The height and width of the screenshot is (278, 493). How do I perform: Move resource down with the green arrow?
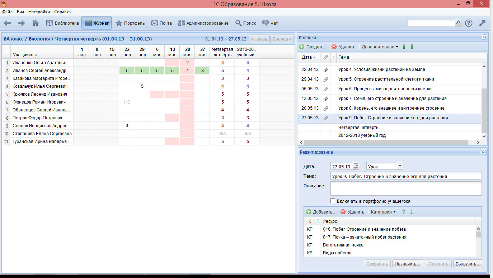(x=412, y=212)
